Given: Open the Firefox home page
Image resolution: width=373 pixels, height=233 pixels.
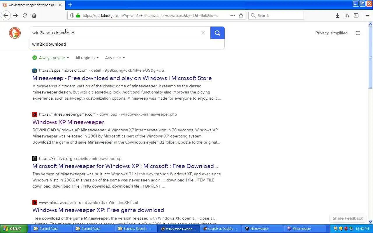Looking at the screenshot, I should click(34, 15).
